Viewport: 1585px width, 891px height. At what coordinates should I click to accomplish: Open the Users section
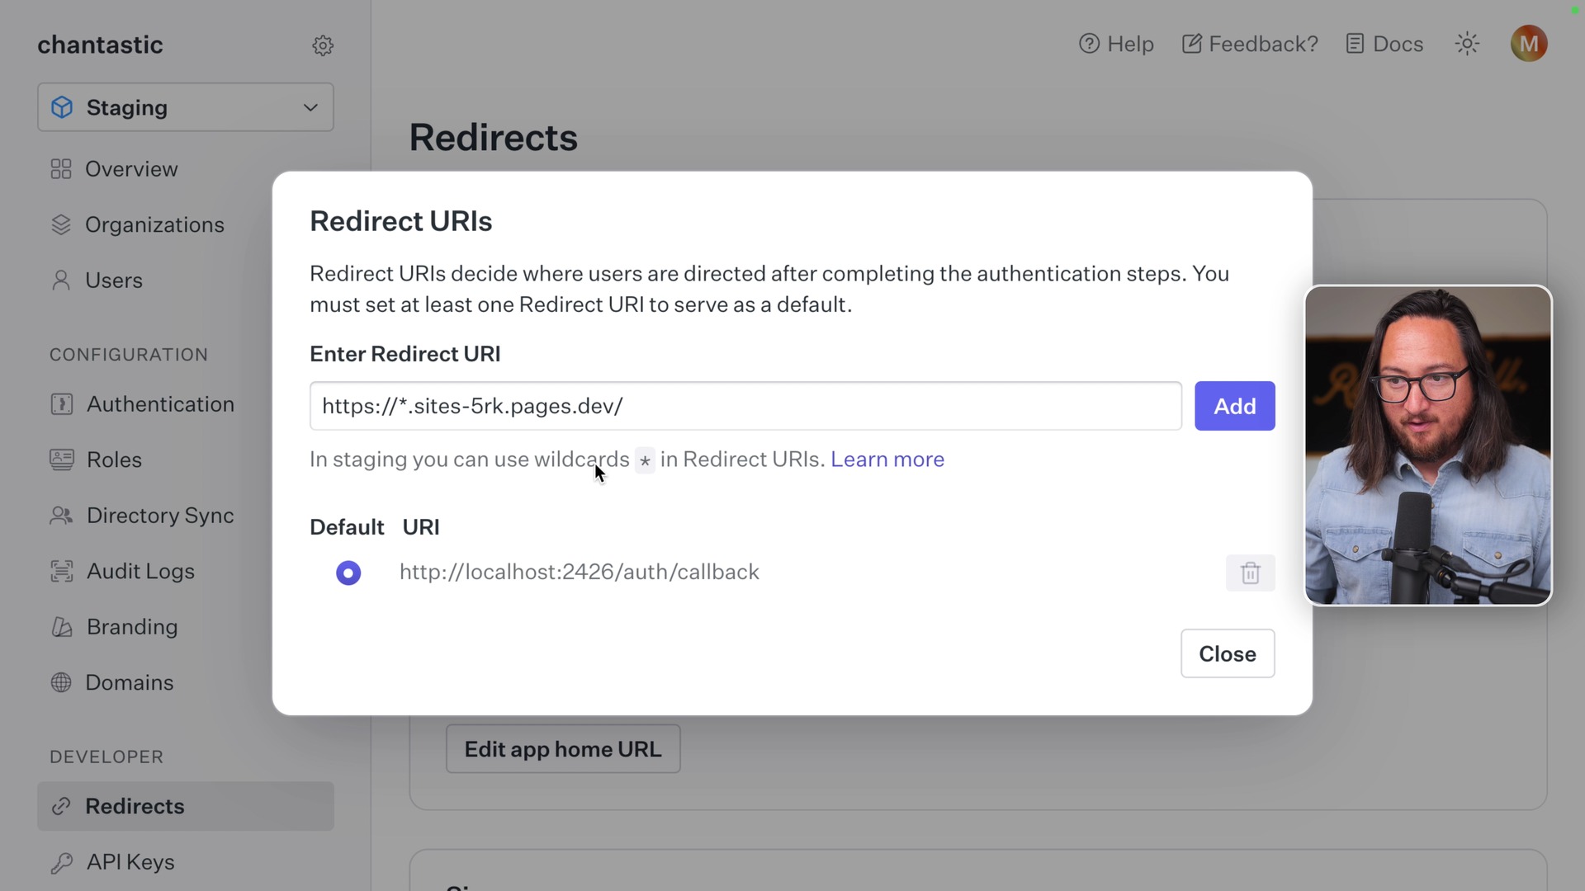114,280
